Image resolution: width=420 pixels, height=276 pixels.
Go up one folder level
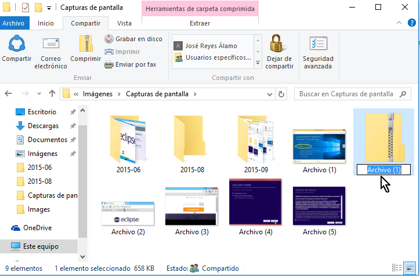point(52,93)
